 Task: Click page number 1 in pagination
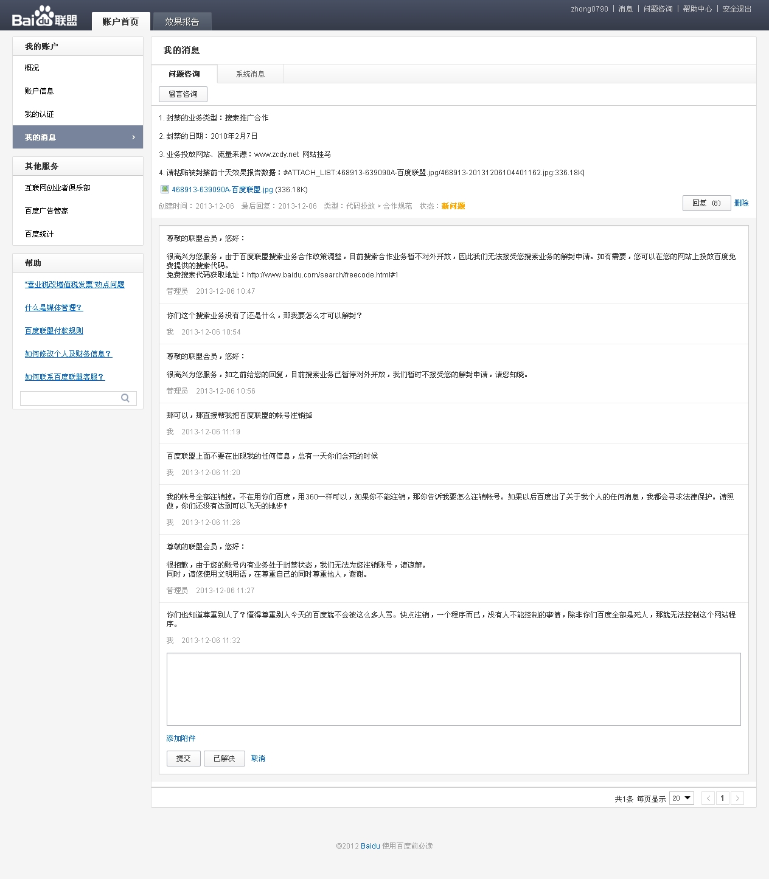tap(723, 798)
